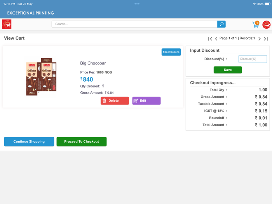This screenshot has width=272, height=204.
Task: Click Proceed To Checkout button
Action: (x=82, y=141)
